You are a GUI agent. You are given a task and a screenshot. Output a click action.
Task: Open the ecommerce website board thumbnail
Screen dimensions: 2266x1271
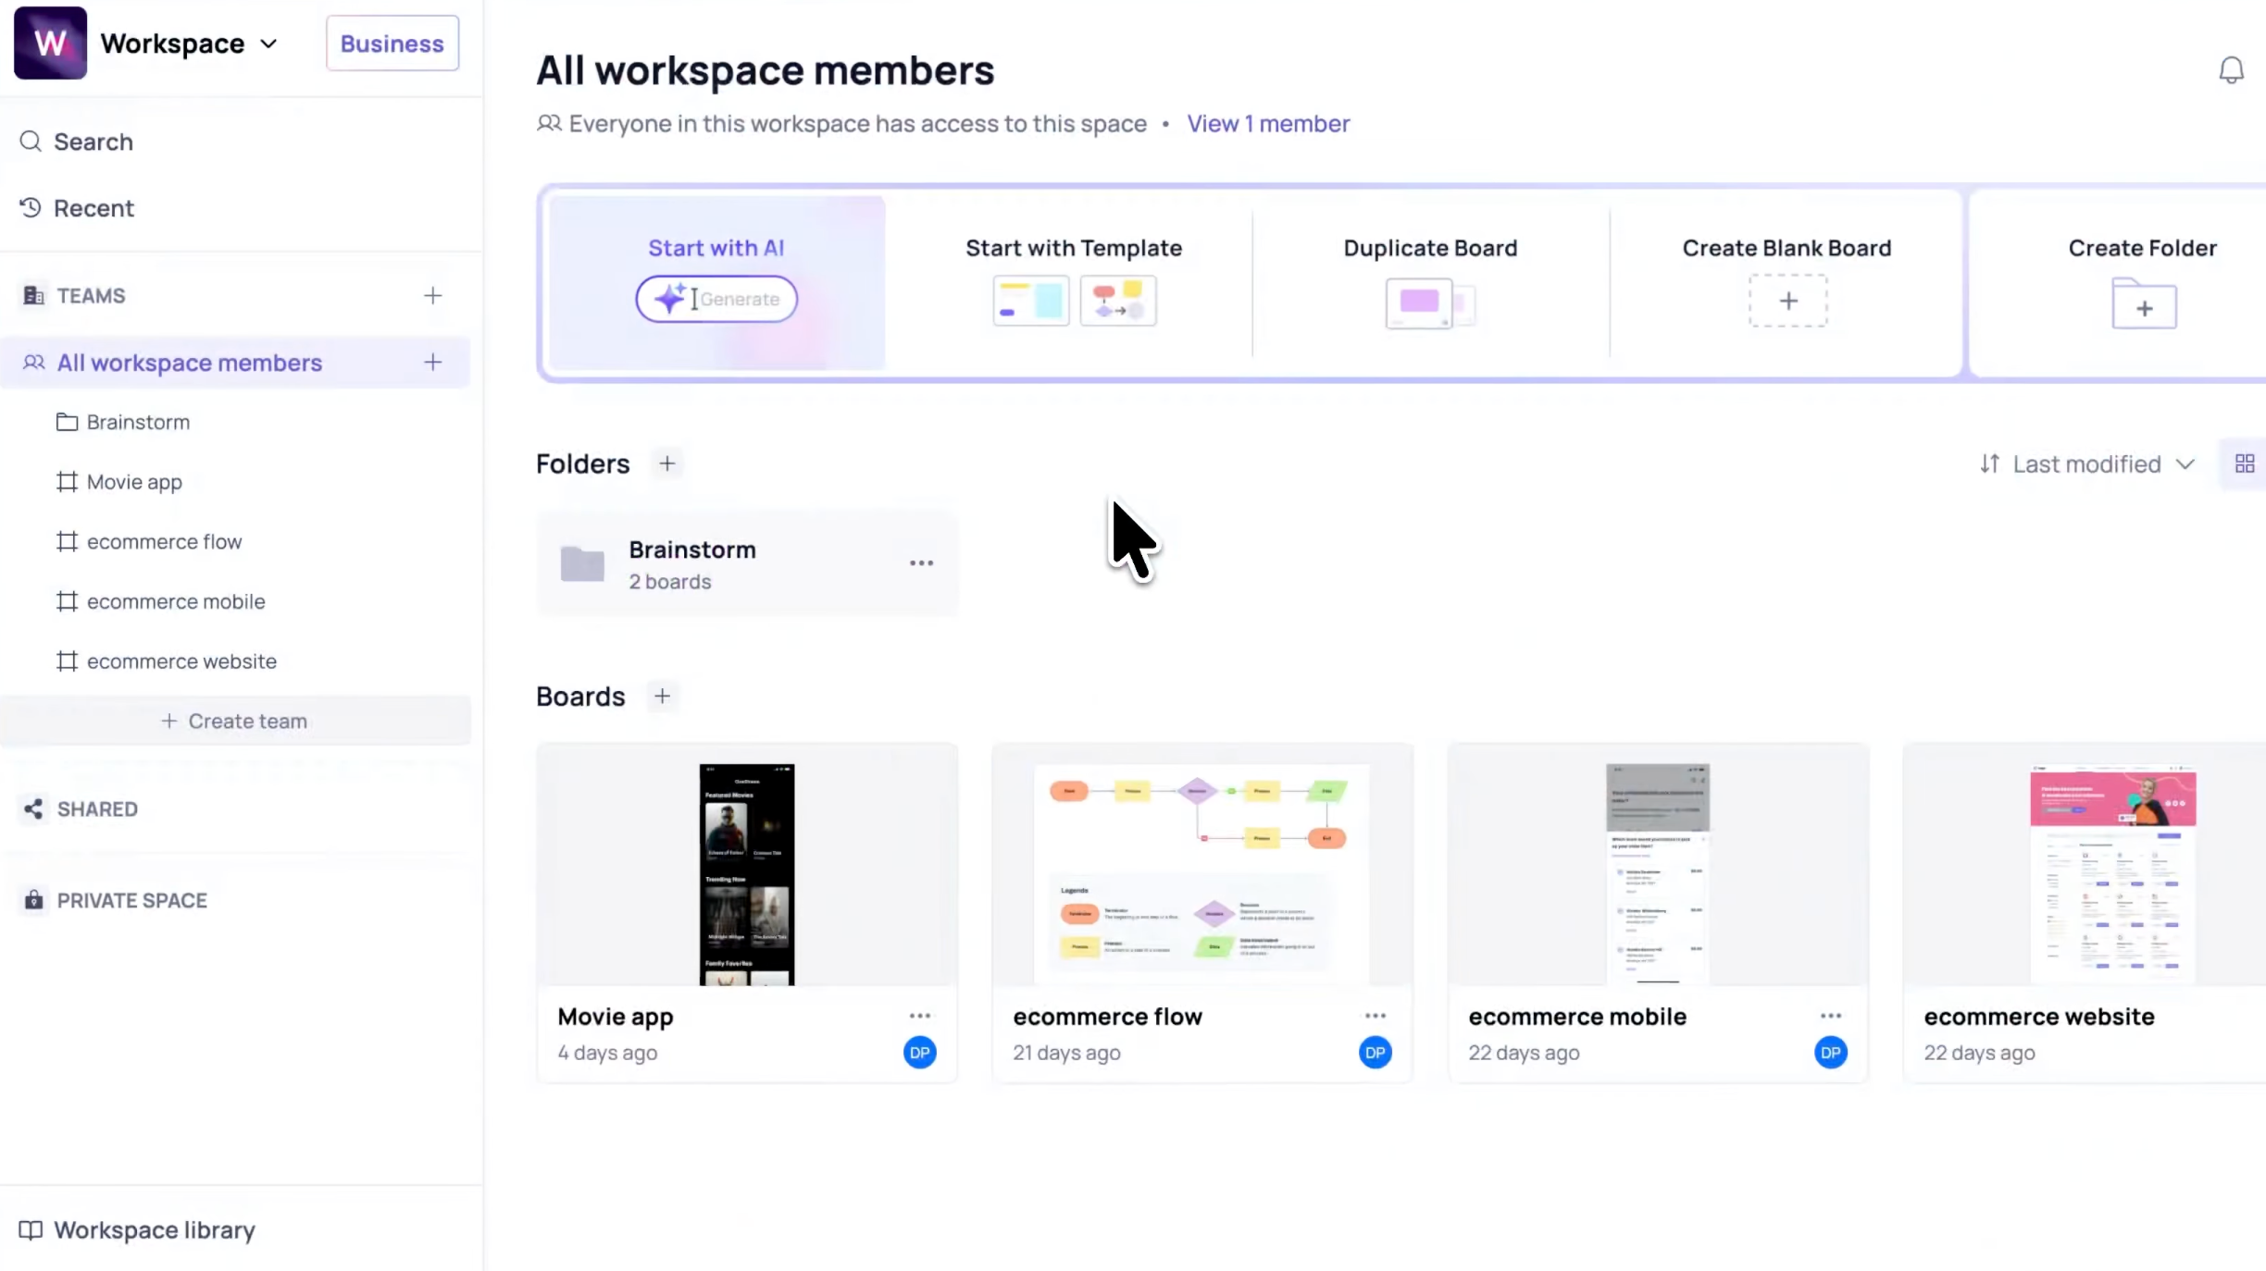coord(2111,870)
